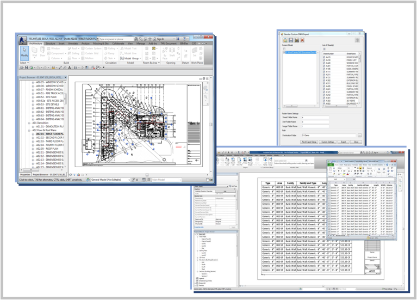Expand the A00.52 - SITE PLAN tree node
The height and width of the screenshot is (300, 417).
point(33,97)
